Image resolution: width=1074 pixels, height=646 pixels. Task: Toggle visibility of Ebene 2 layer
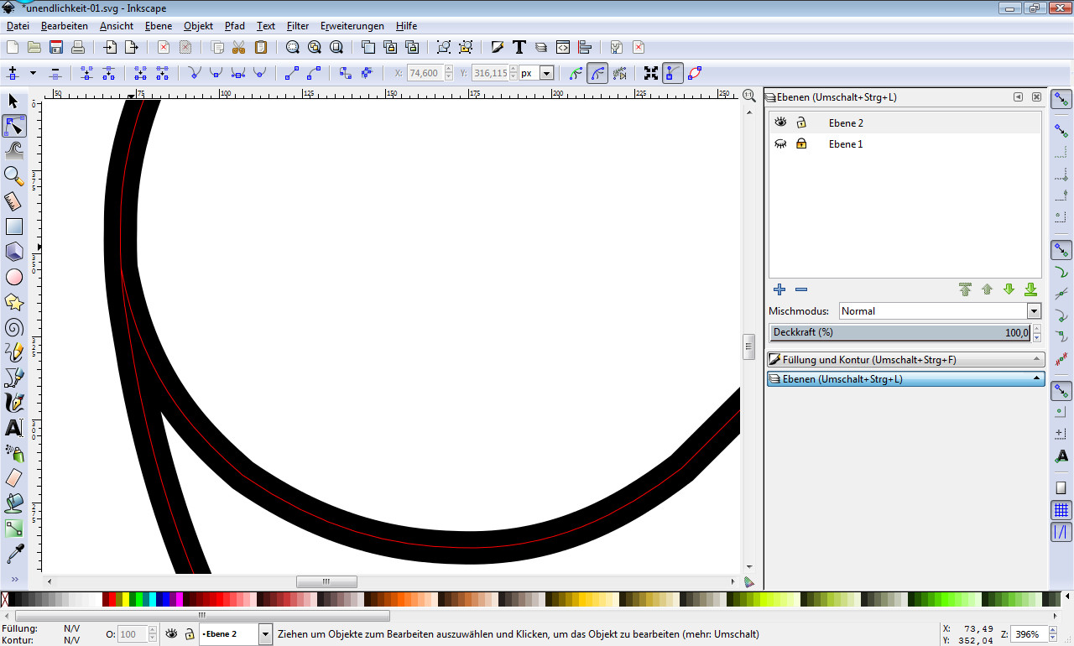(780, 122)
